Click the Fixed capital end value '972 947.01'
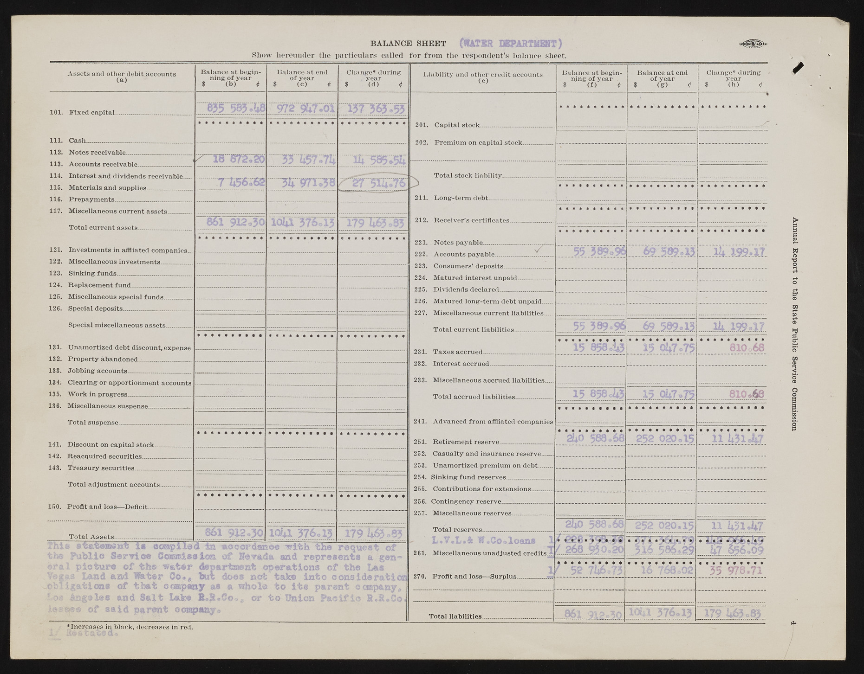Screen dimensions: 864x674 tap(305, 109)
